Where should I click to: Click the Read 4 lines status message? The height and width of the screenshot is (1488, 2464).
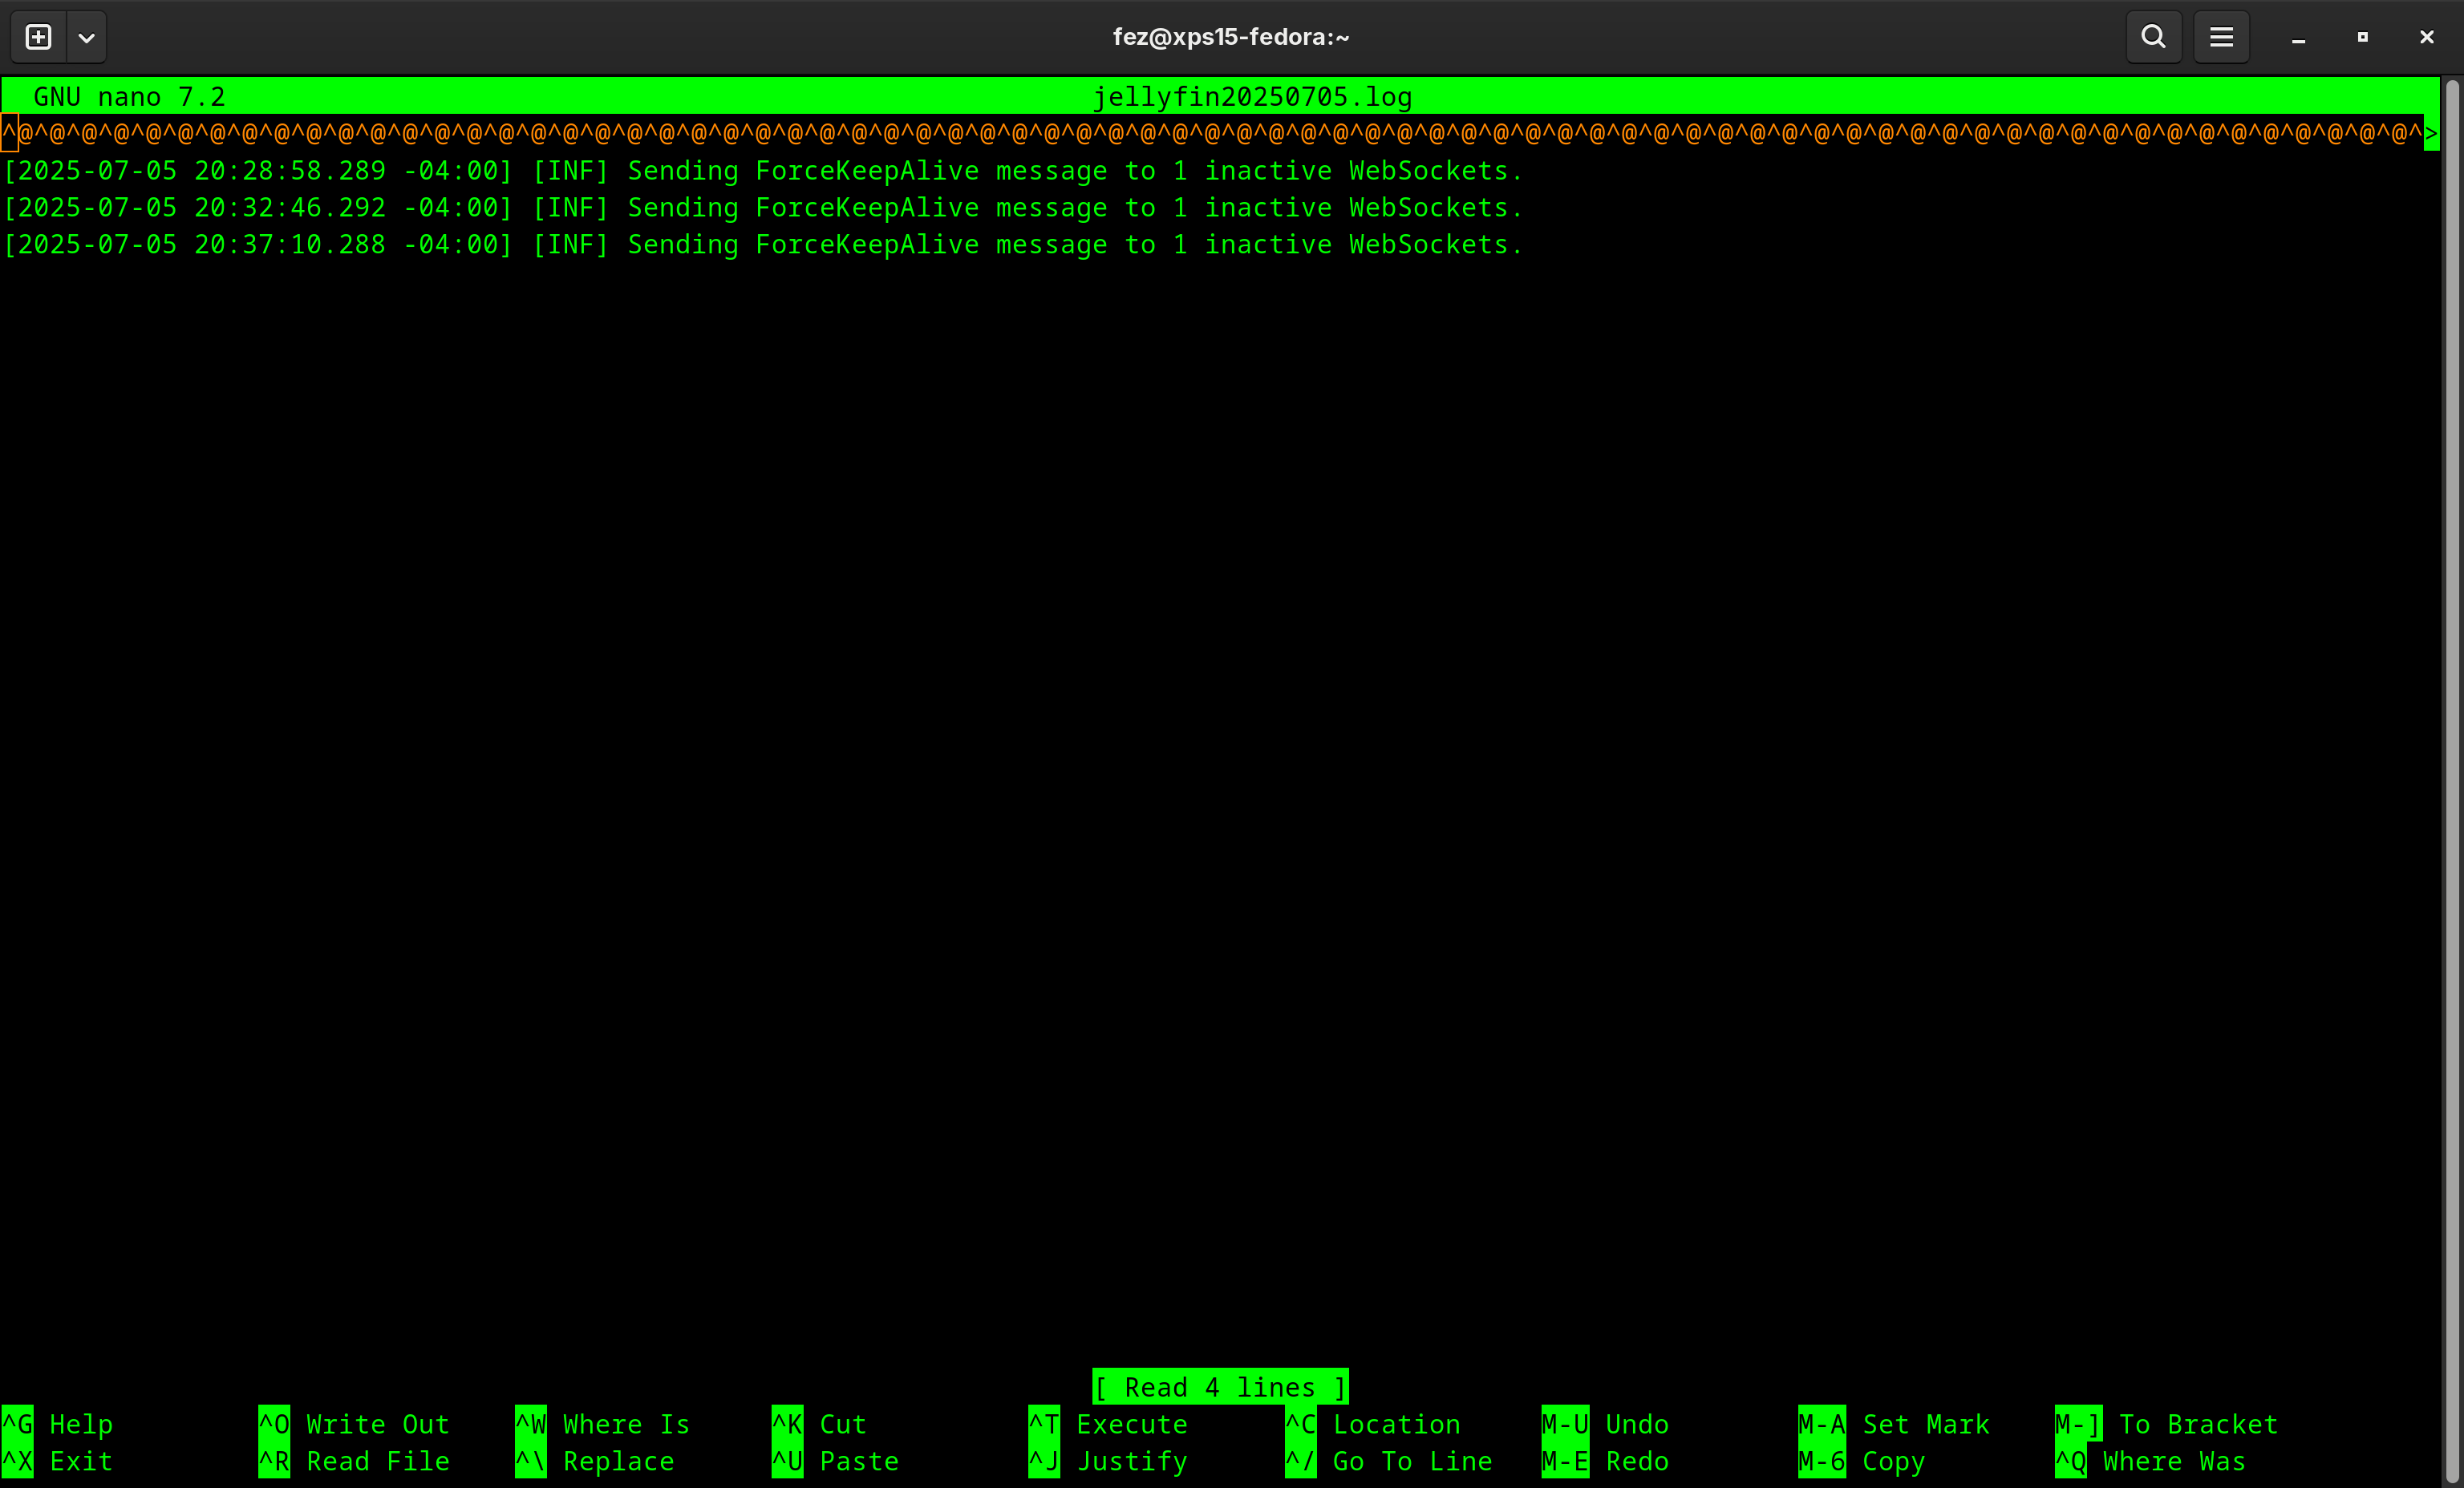tap(1219, 1386)
